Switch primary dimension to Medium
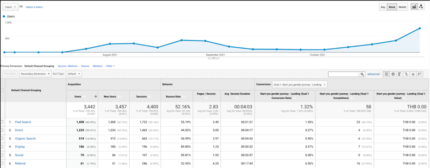The width and height of the screenshot is (430, 168). (x=97, y=66)
